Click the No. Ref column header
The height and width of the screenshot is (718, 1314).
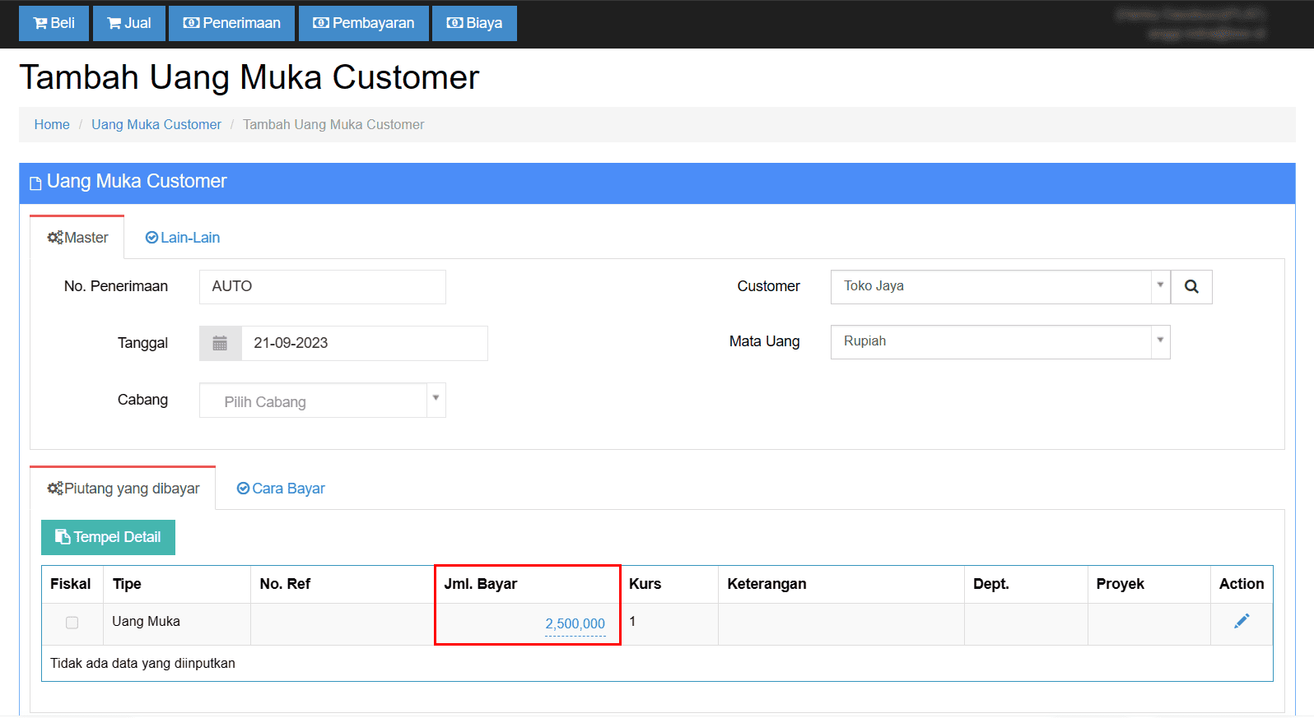click(x=343, y=584)
